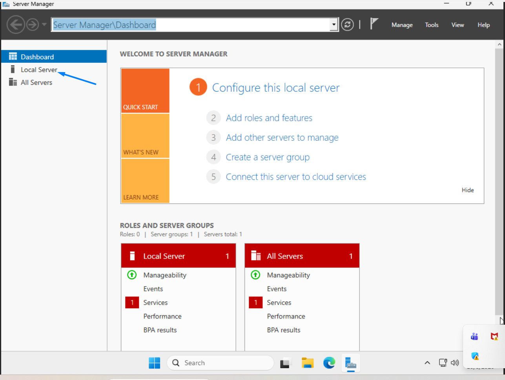Open Events in All Servers tile
Viewport: 505px width, 380px height.
click(277, 289)
